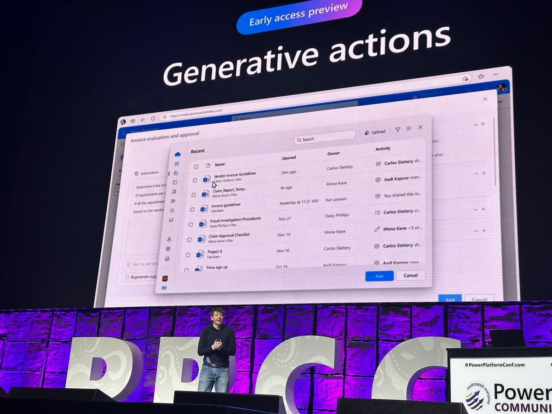This screenshot has width=552, height=414.
Task: Click the file picker Search field
Action: (x=325, y=137)
